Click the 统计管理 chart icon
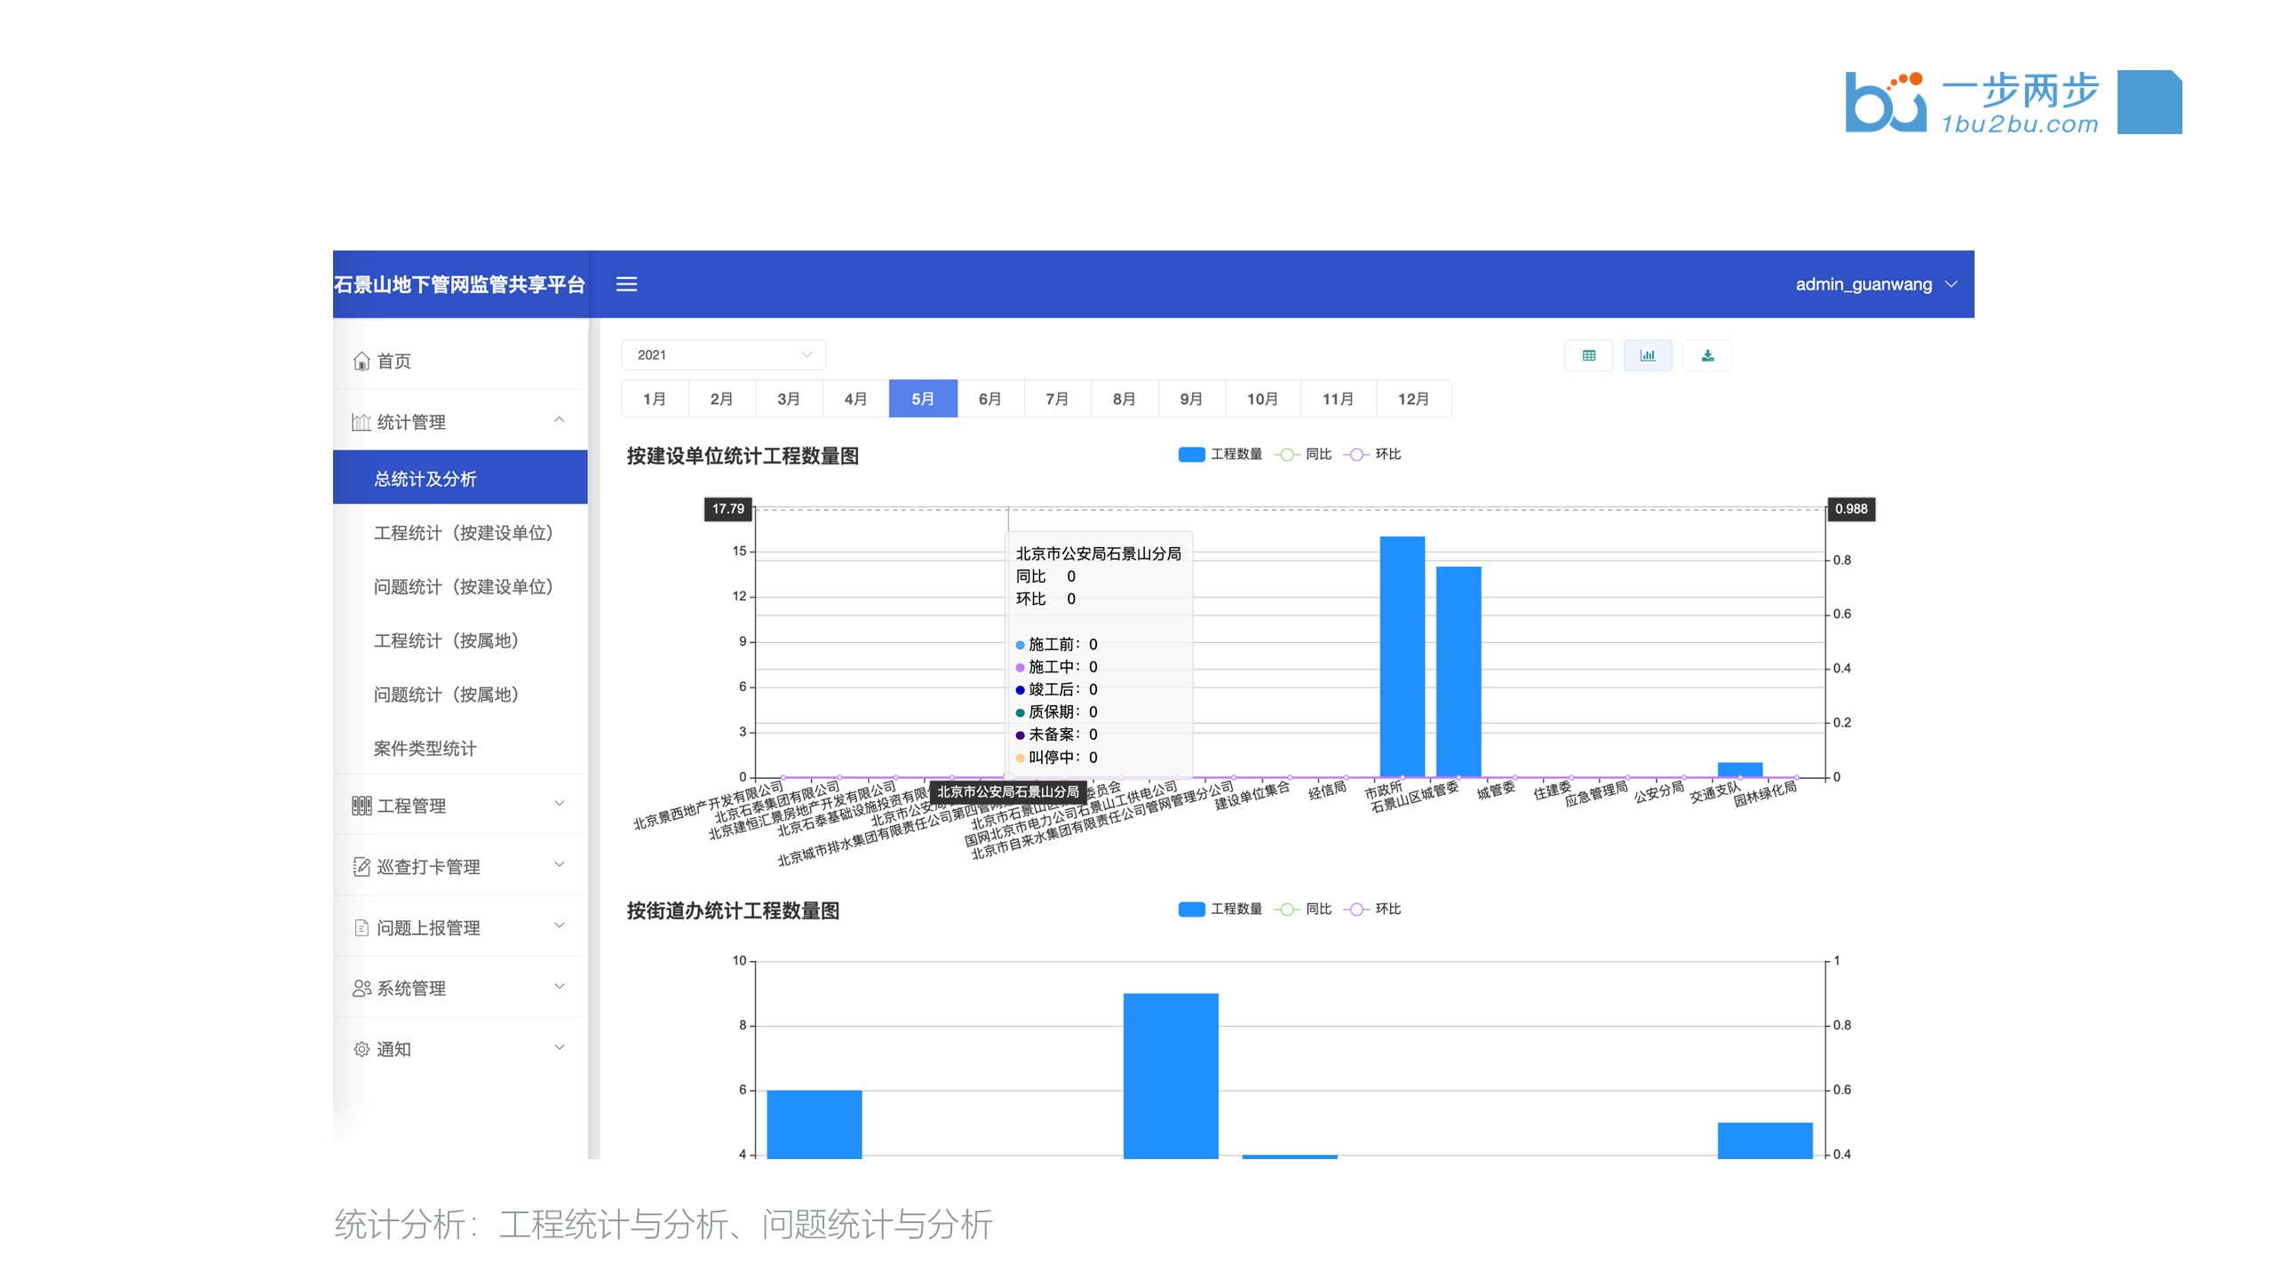This screenshot has height=1279, width=2273. [x=361, y=422]
